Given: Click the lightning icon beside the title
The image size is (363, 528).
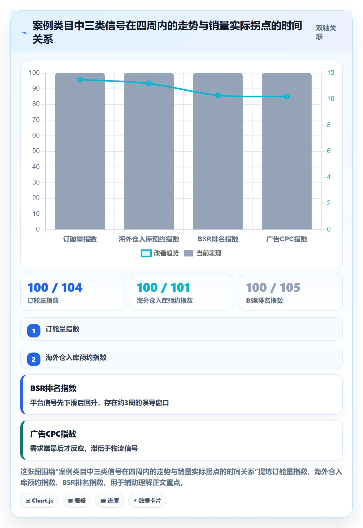Looking at the screenshot, I should point(25,33).
